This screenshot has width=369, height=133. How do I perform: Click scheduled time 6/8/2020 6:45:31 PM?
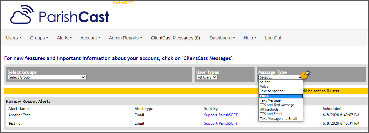341,123
